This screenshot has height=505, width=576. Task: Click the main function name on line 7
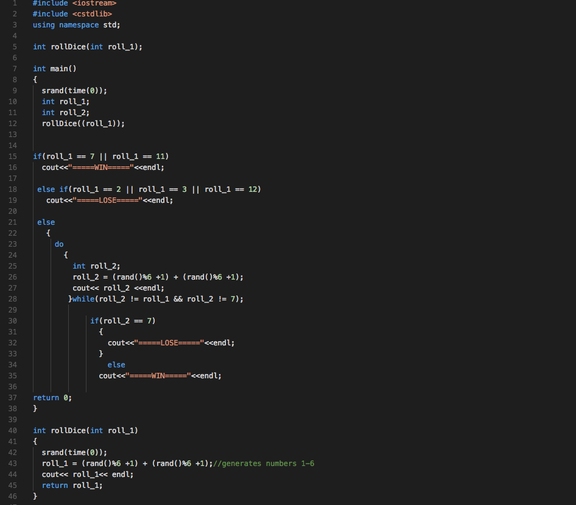pos(60,68)
